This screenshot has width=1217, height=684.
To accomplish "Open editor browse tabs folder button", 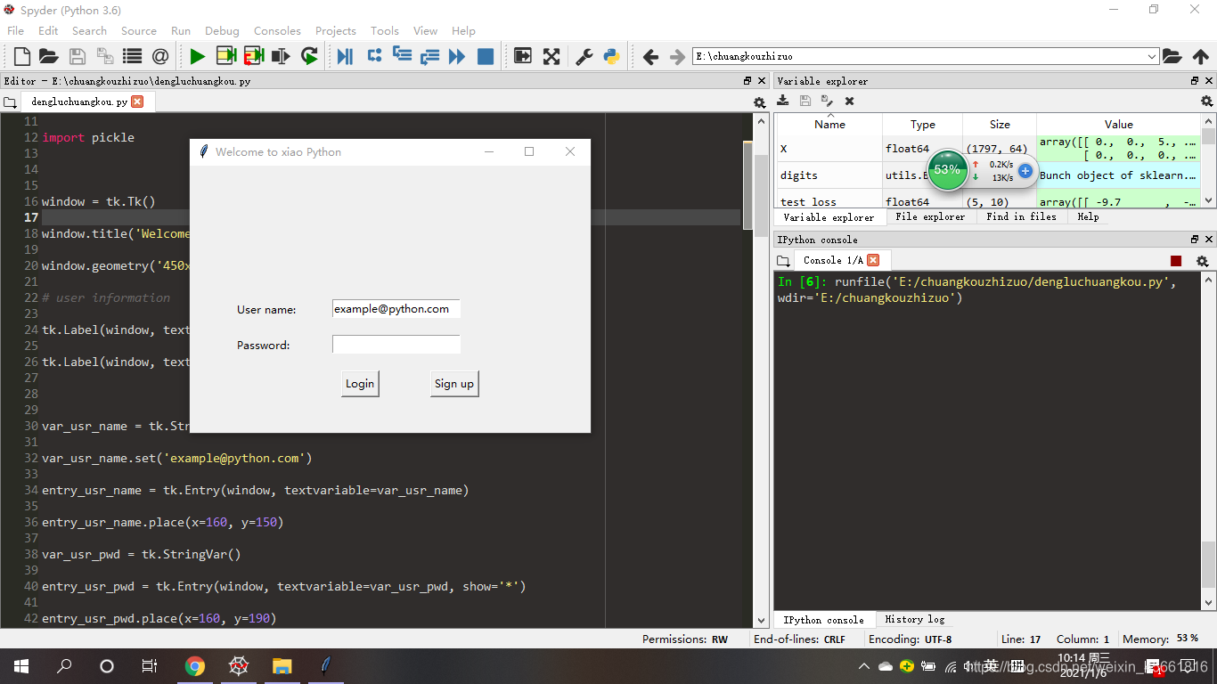I will [x=10, y=102].
